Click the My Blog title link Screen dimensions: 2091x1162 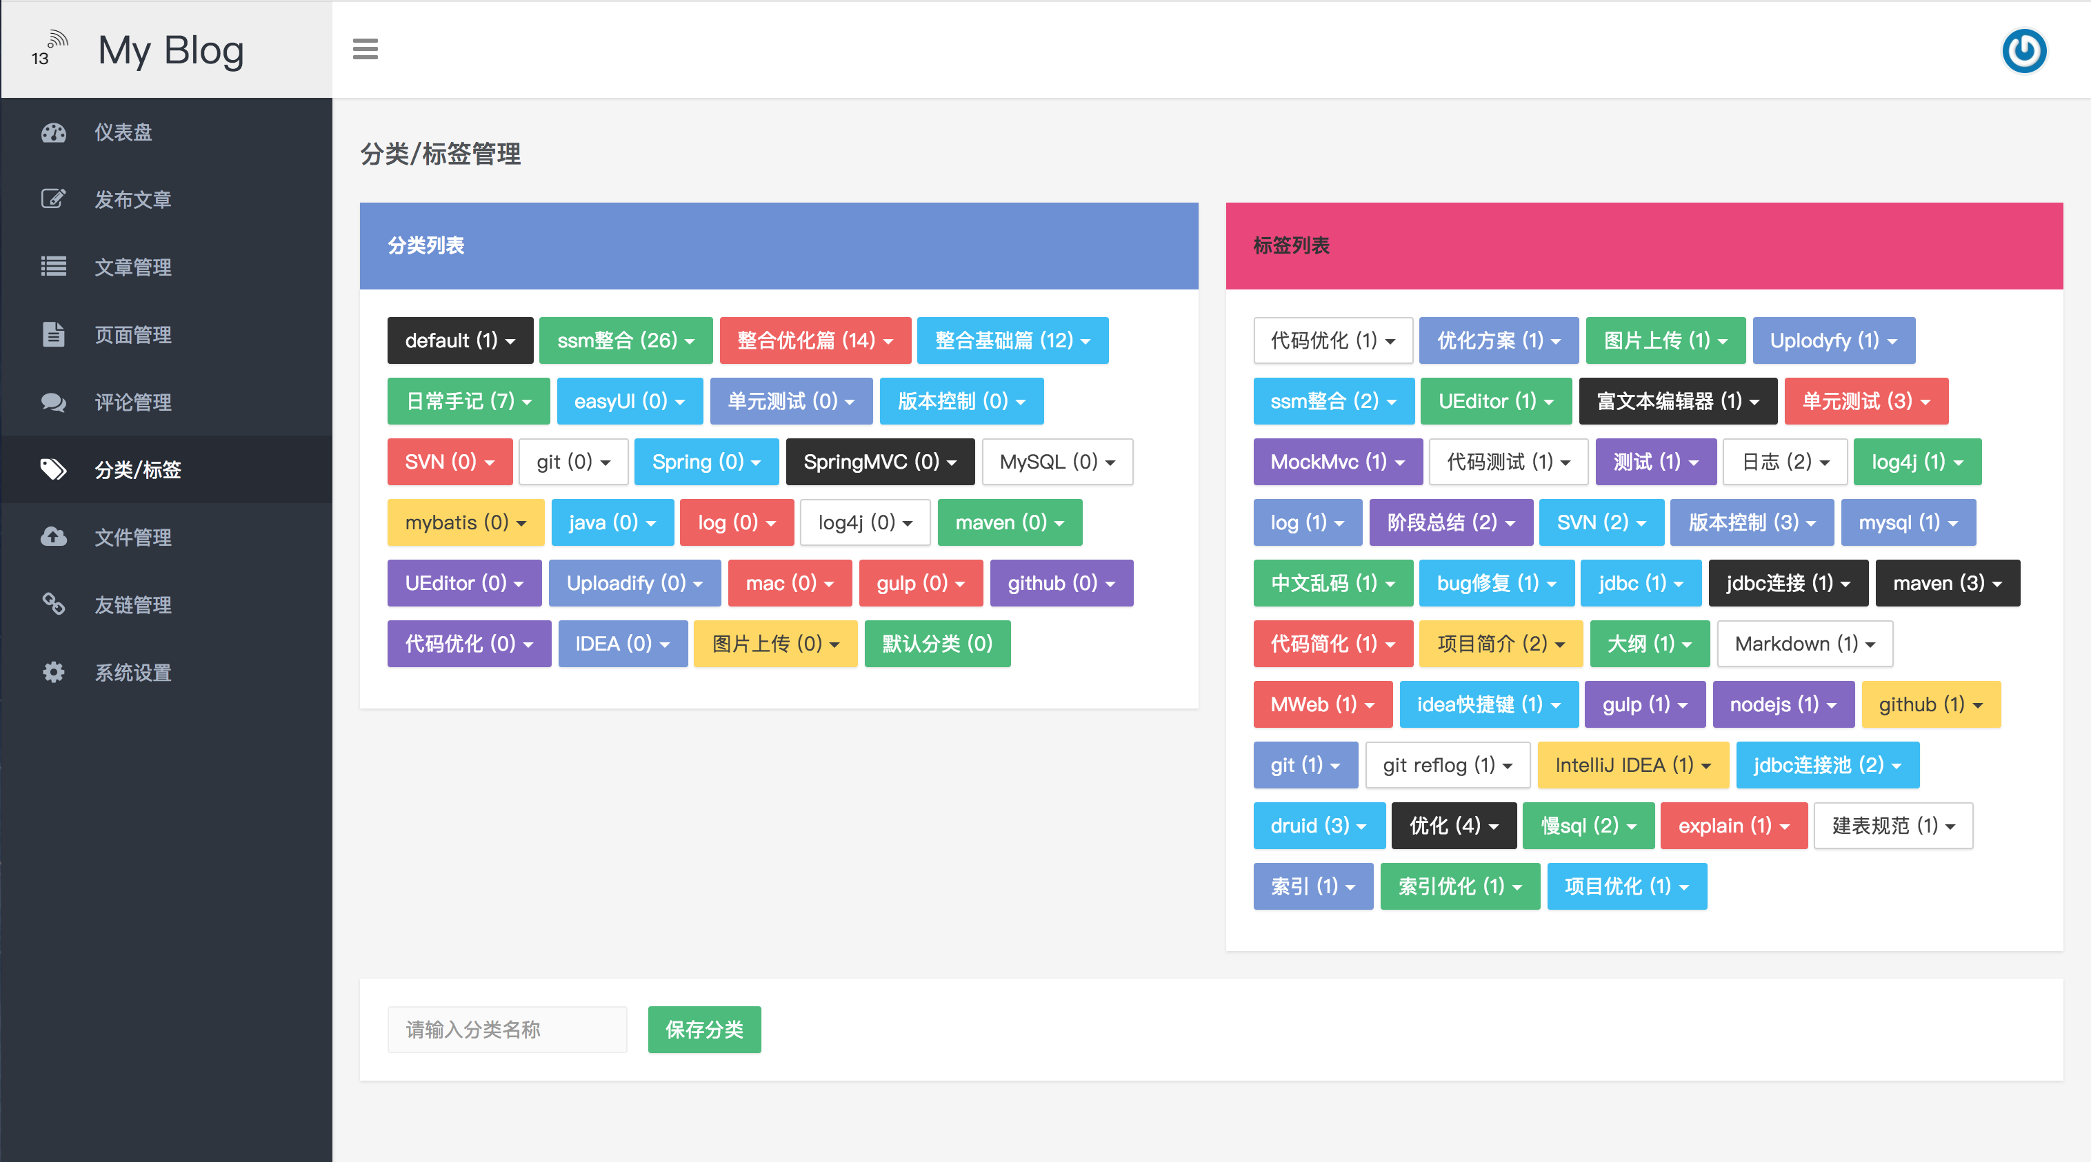[x=170, y=50]
